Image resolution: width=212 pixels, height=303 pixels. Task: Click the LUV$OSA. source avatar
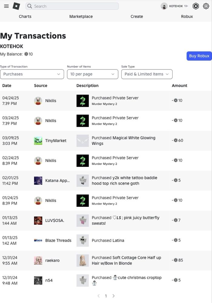pos(38,221)
